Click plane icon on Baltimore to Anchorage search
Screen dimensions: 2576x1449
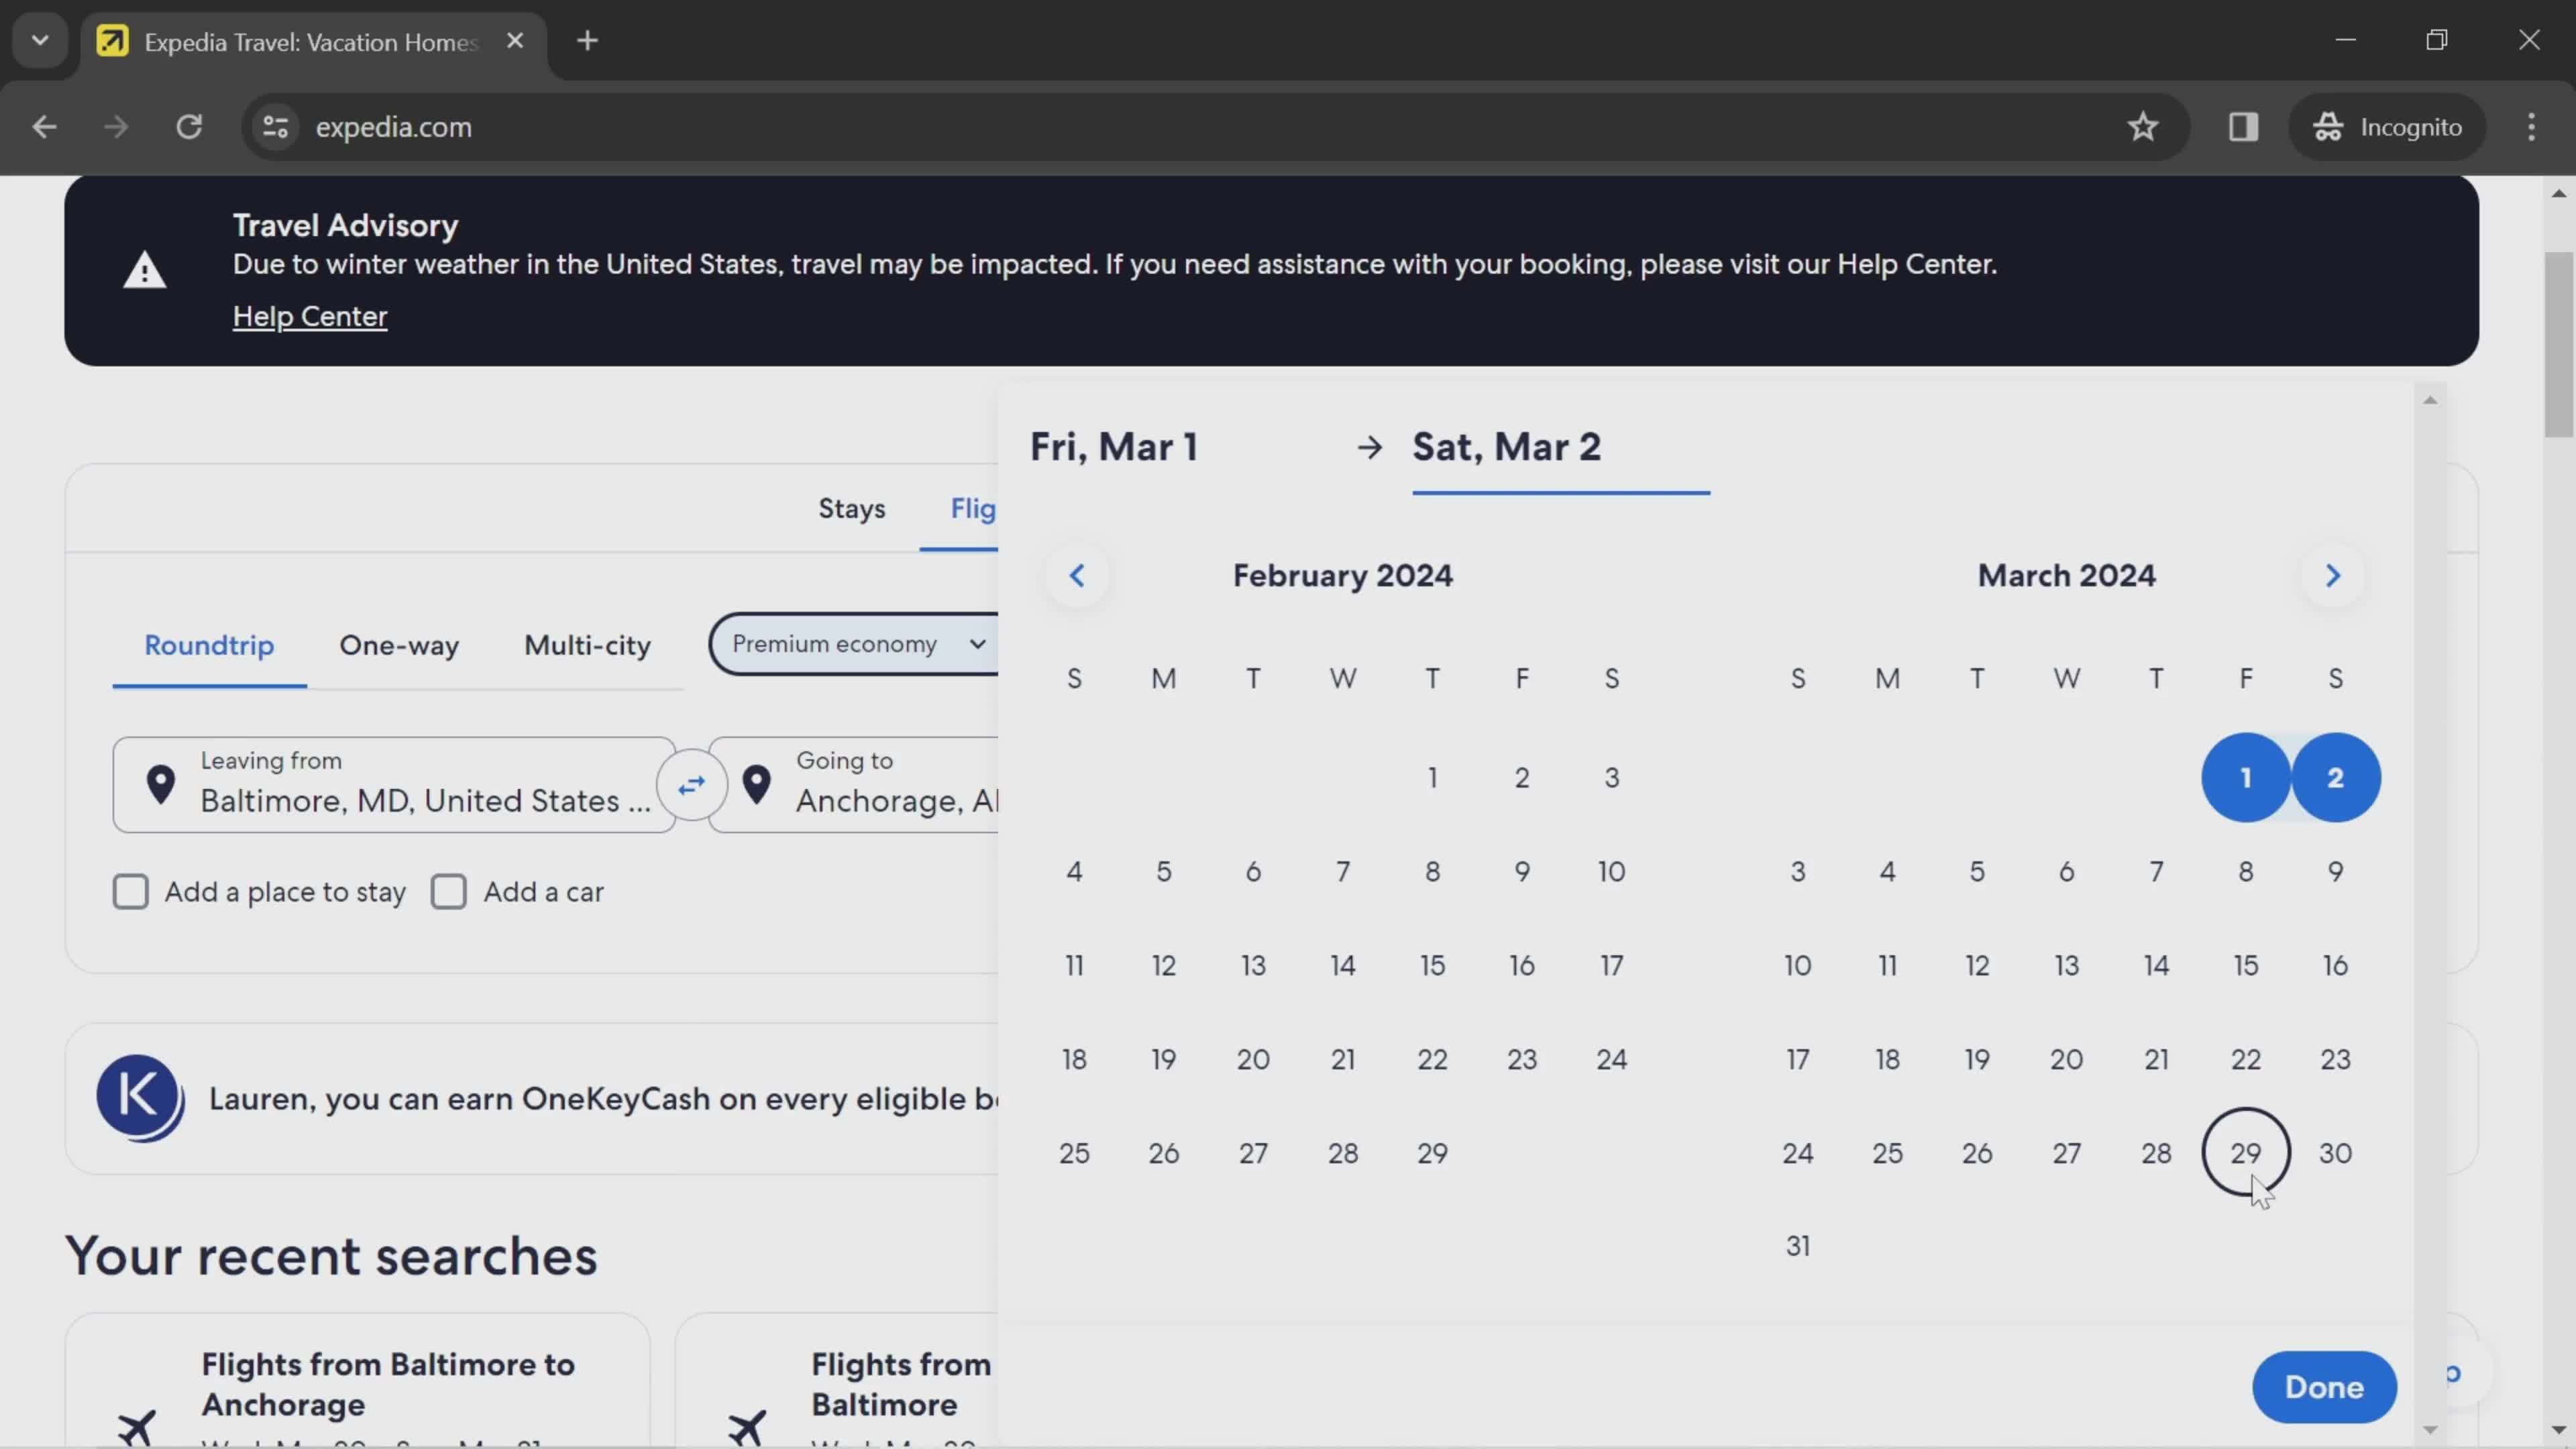[136, 1428]
